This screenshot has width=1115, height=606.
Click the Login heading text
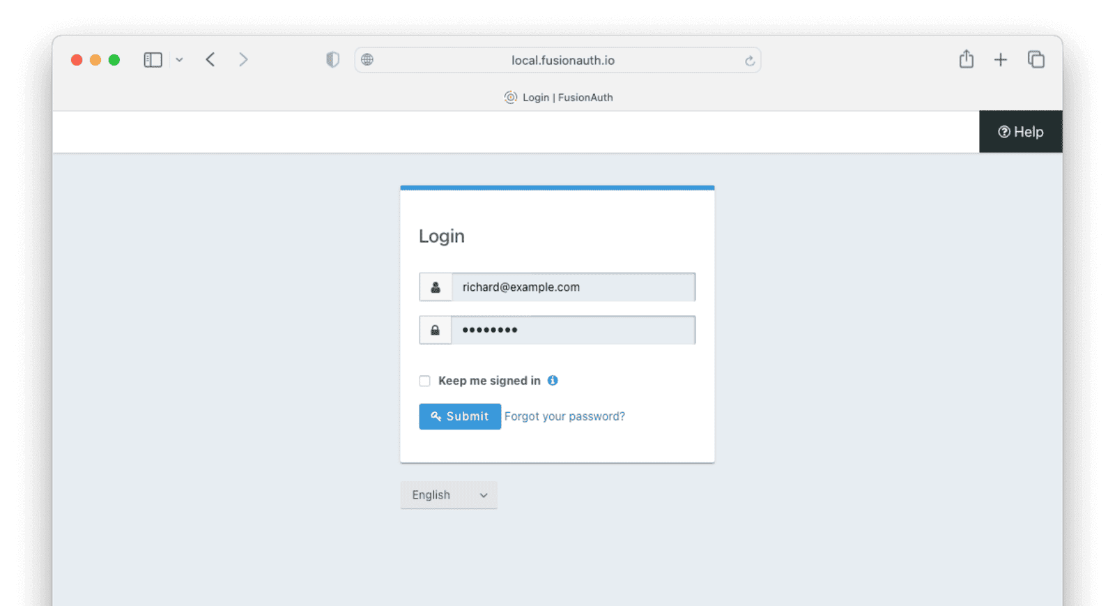[x=442, y=236]
